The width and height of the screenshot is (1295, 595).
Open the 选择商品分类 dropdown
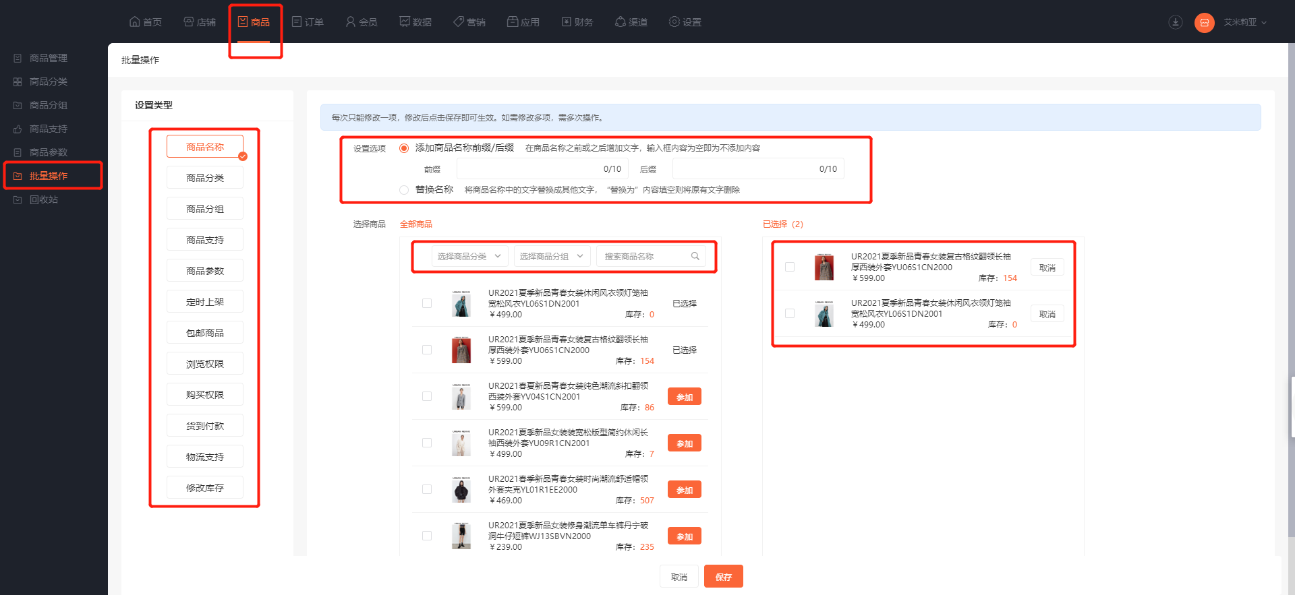coord(470,256)
